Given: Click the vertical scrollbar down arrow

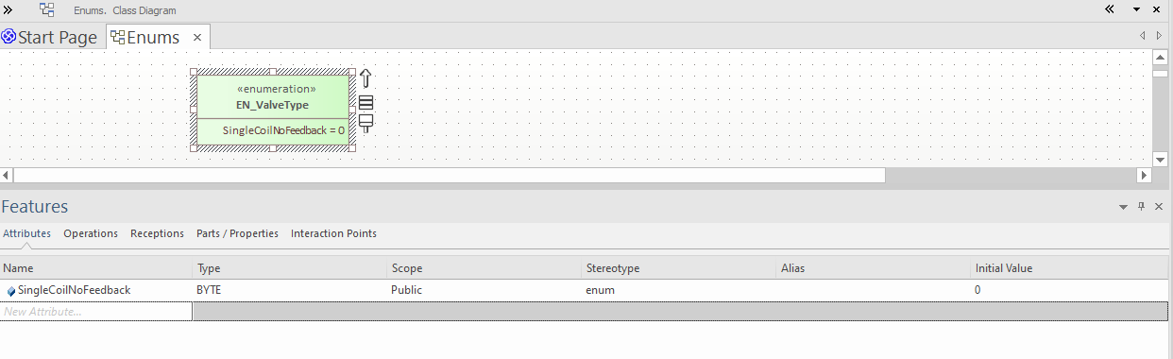Looking at the screenshot, I should click(1161, 160).
